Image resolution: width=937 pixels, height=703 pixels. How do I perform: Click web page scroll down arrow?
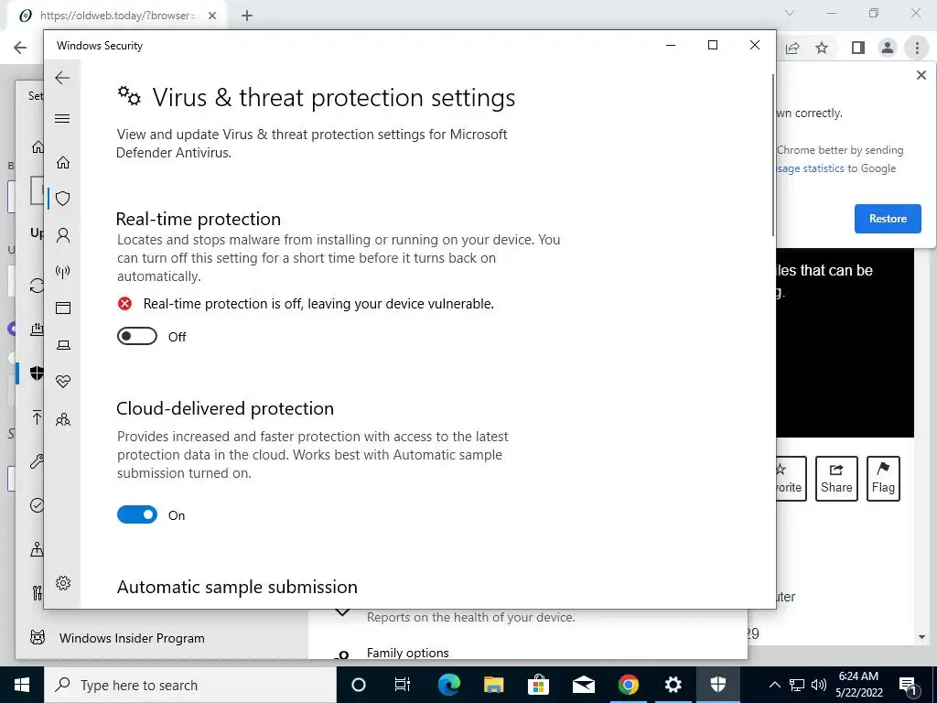coord(921,637)
